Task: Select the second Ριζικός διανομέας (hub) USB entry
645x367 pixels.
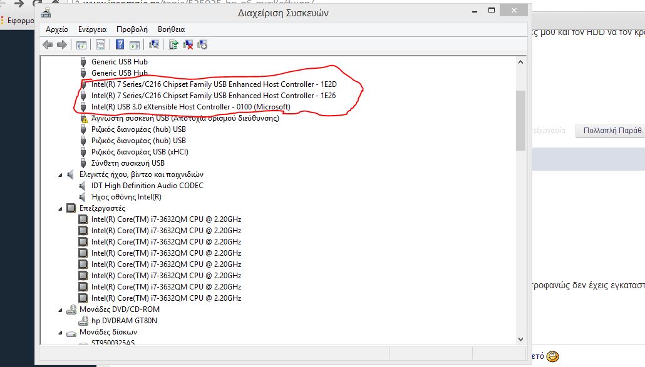Action: click(138, 141)
